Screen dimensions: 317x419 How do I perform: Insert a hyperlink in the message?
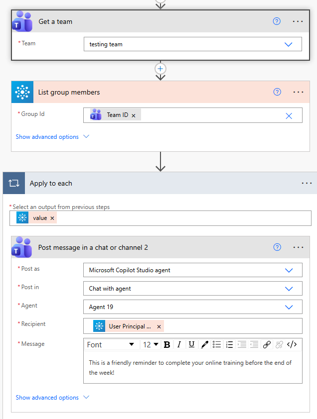[267, 345]
